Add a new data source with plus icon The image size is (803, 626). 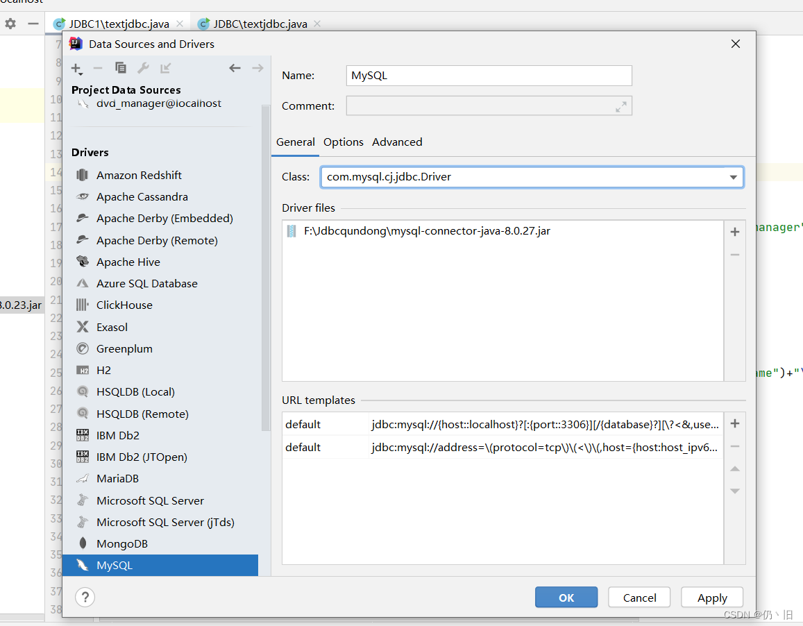[x=76, y=68]
